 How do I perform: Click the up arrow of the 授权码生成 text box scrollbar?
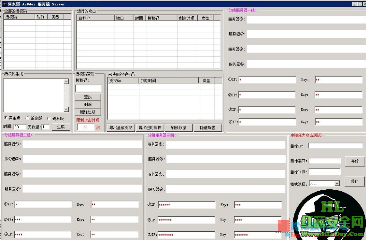click(x=66, y=82)
